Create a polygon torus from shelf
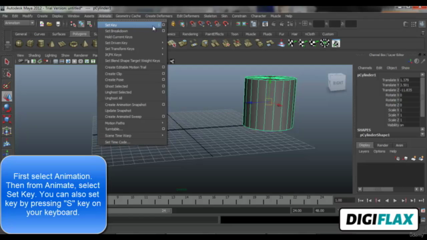427x240 pixels. [x=73, y=43]
